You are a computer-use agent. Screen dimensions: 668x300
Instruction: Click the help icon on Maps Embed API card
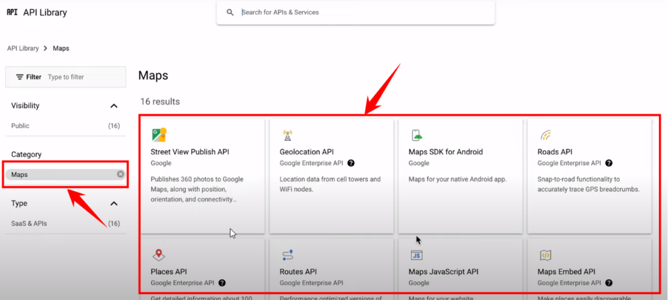pos(609,282)
